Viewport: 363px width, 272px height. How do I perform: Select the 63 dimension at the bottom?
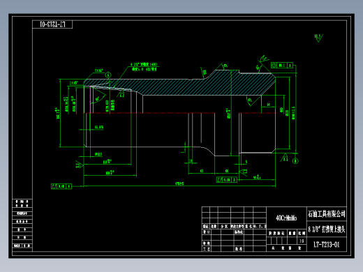[202, 171]
